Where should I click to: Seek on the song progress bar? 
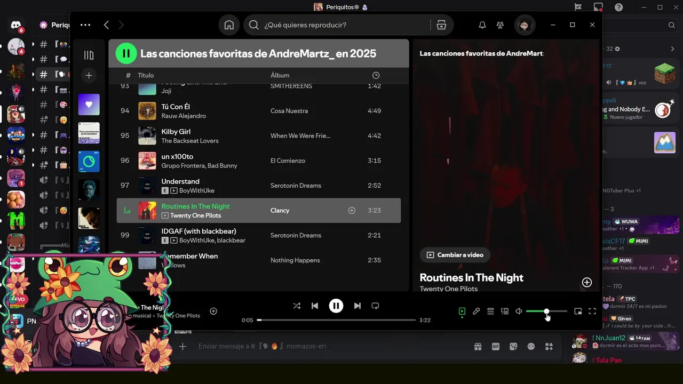tap(336, 320)
